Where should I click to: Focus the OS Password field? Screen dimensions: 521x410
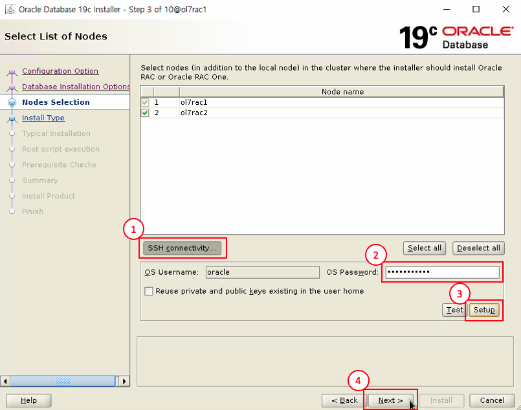pos(442,272)
